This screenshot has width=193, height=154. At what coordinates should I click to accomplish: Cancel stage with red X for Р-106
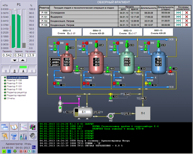(x=187, y=25)
